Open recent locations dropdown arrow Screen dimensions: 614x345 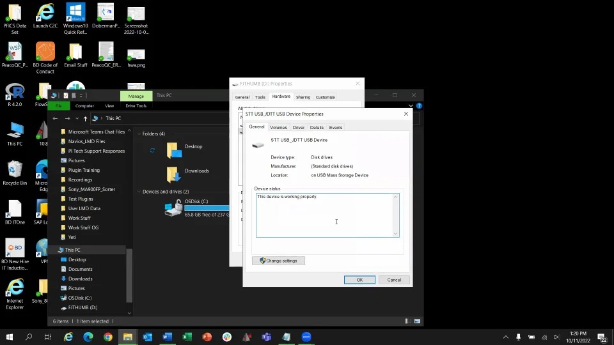pyautogui.click(x=77, y=118)
